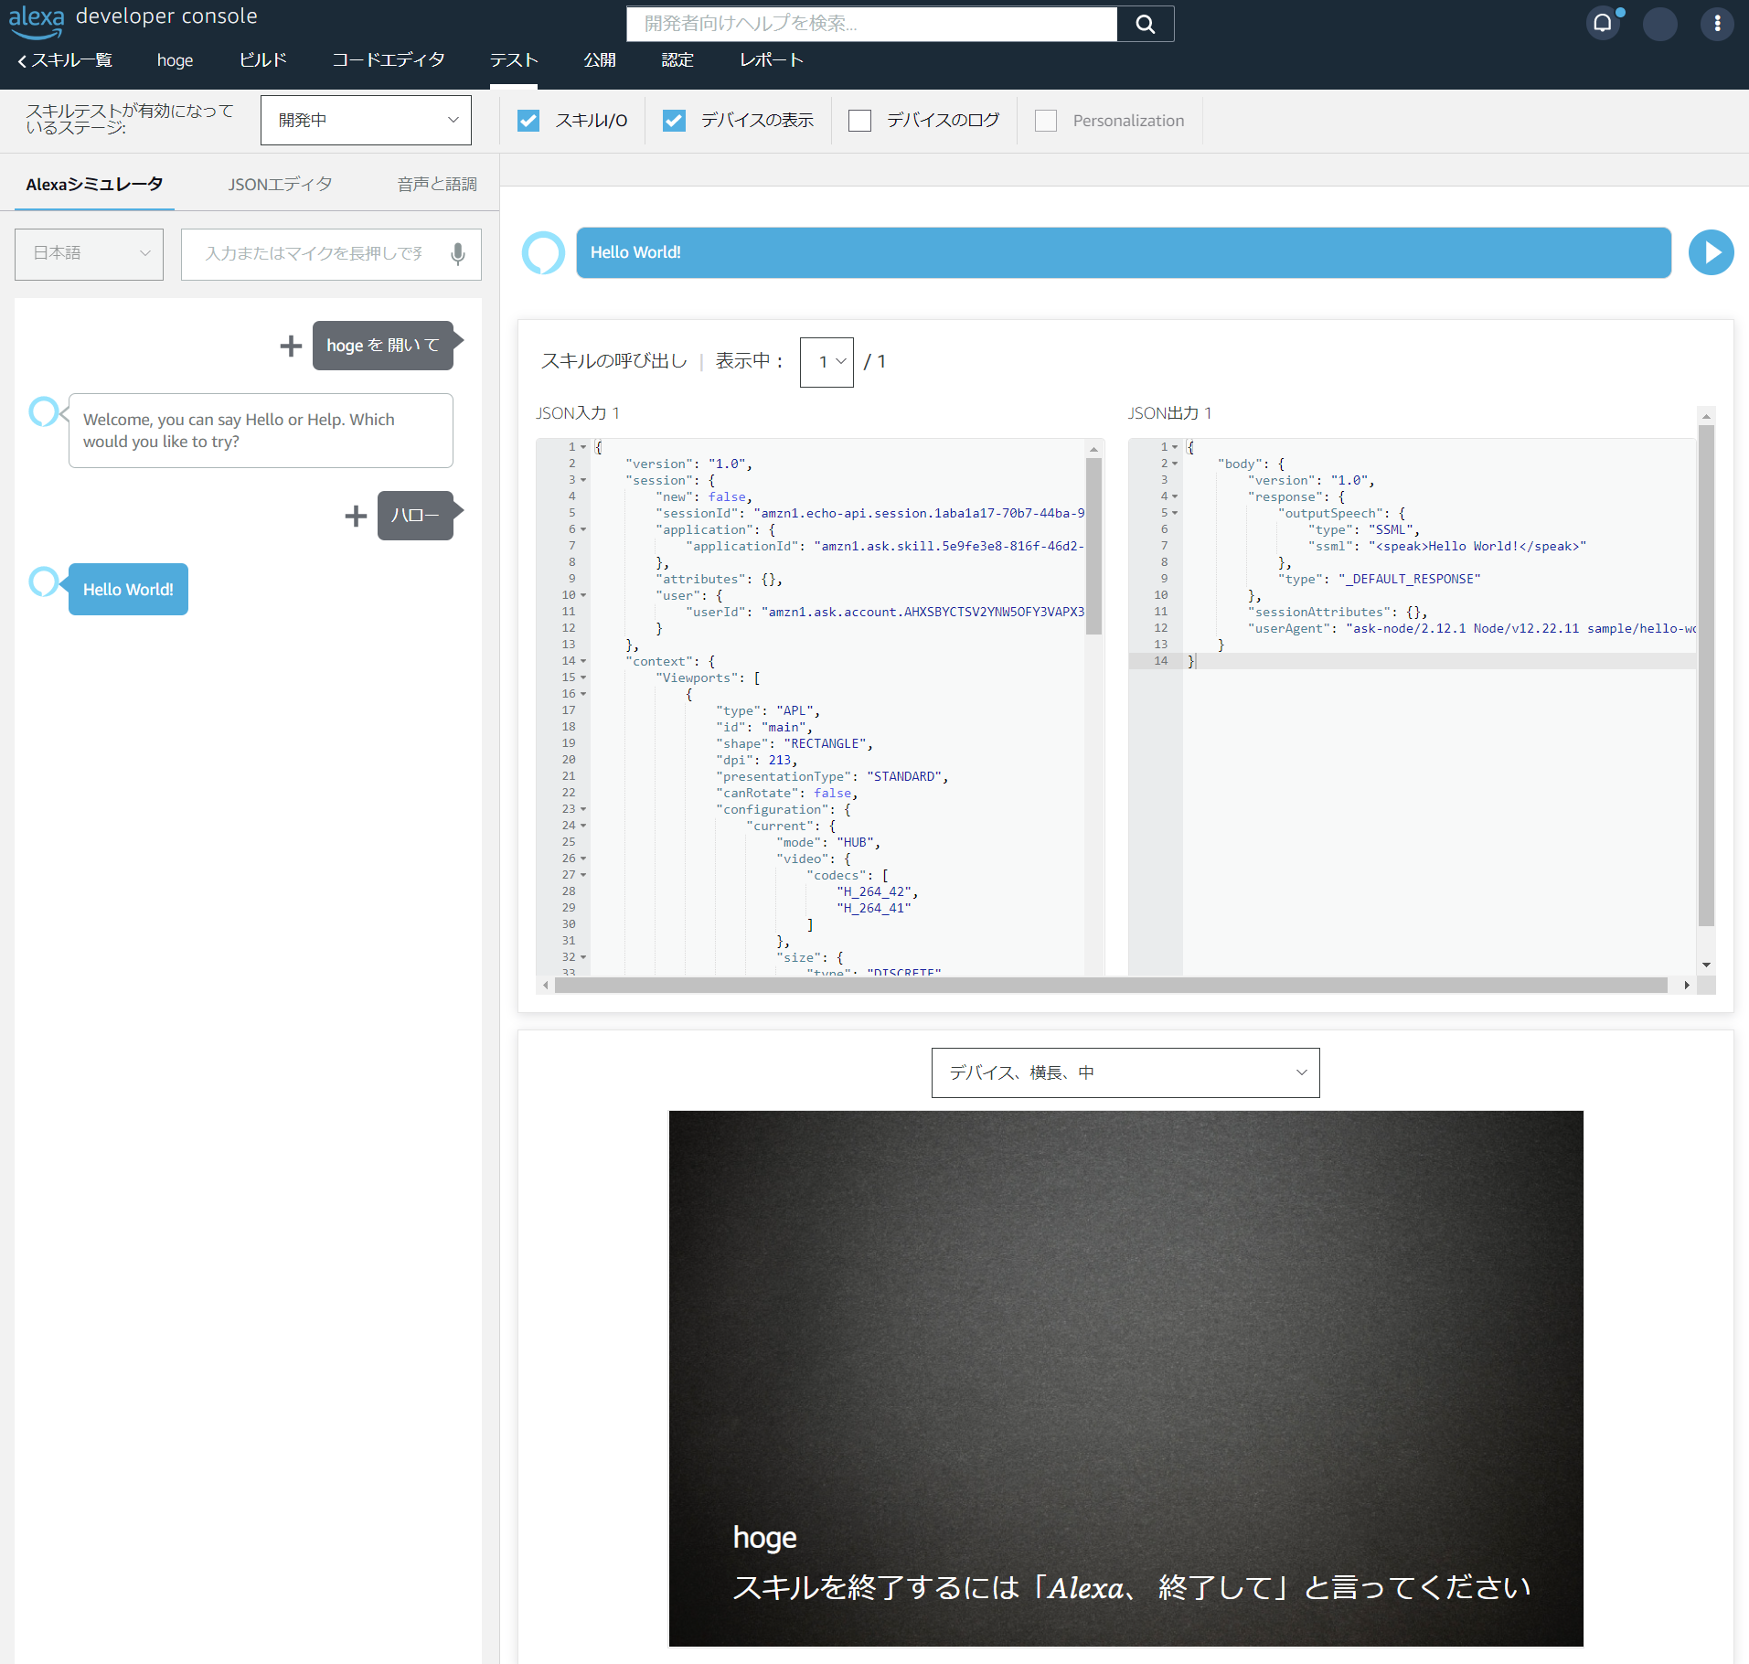Open the デバイス、横長、中 device dropdown

click(x=1125, y=1072)
